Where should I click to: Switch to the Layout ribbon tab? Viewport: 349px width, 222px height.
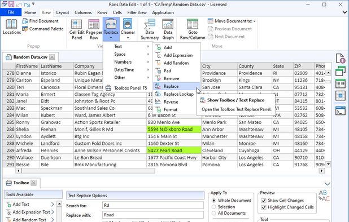coord(63,12)
